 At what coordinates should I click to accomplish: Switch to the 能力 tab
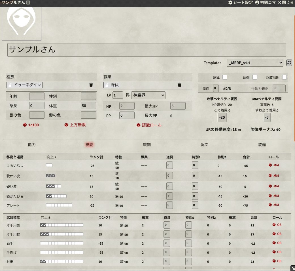[x=32, y=144]
